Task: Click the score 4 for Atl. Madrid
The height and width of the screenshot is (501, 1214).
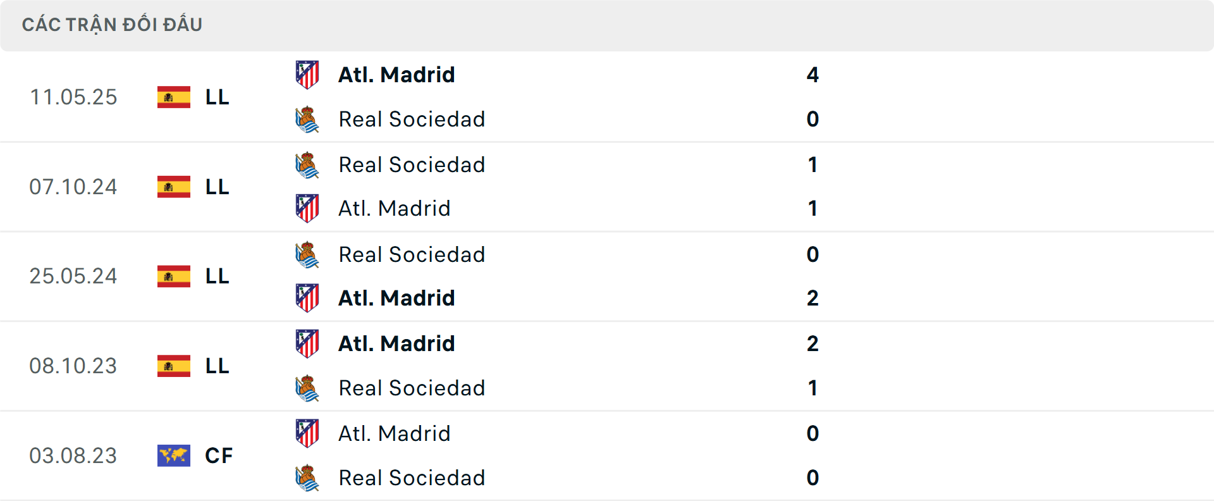Action: point(813,74)
